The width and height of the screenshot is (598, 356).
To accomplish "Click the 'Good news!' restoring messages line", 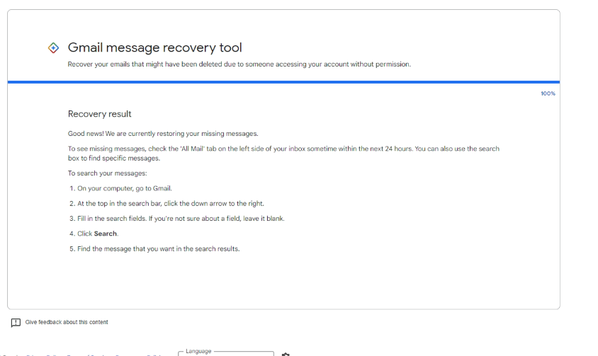I will 163,134.
